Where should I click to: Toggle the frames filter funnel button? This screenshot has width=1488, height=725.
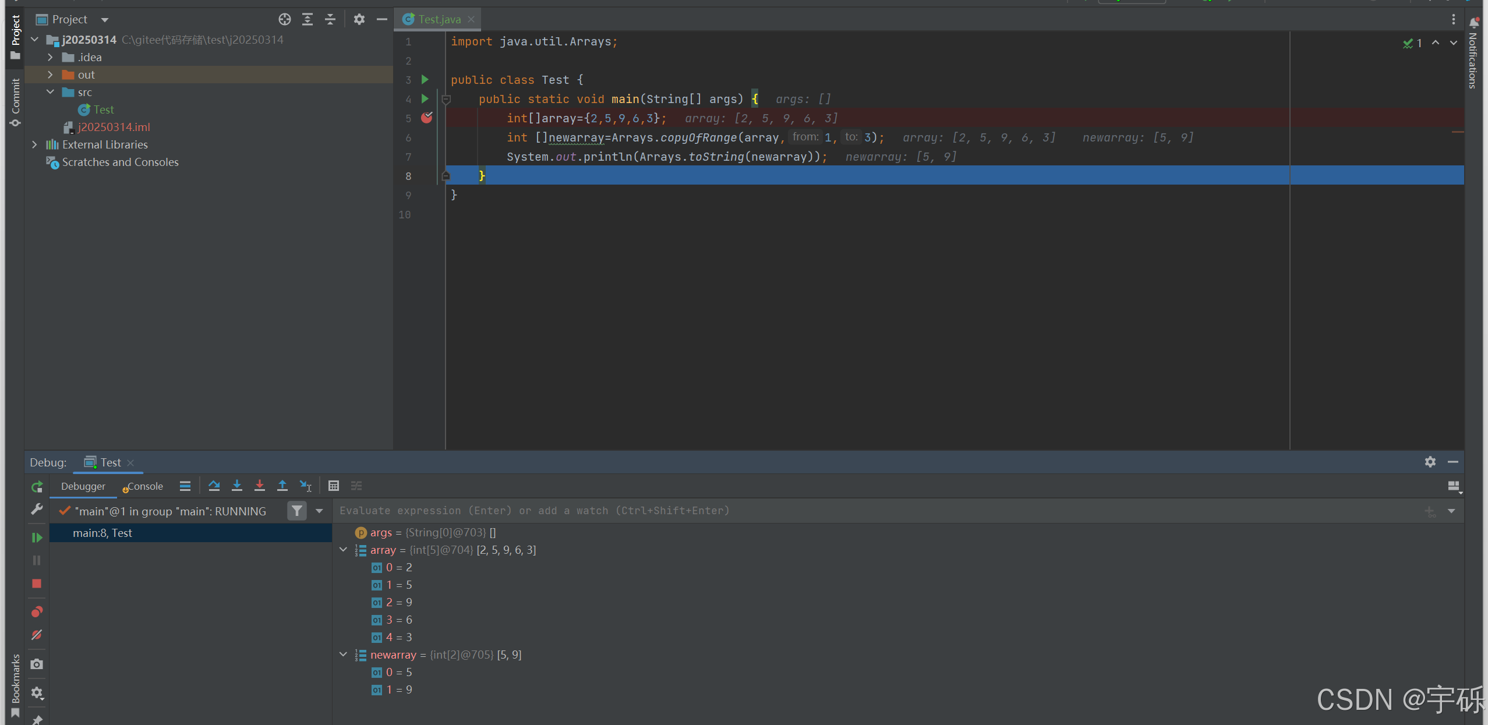[297, 511]
